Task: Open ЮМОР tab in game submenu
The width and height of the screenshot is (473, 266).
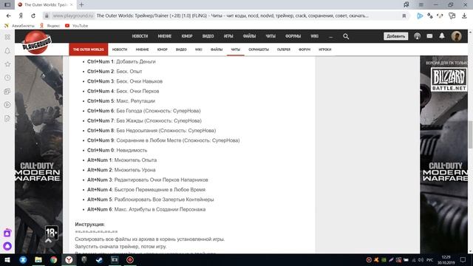Action: click(163, 50)
